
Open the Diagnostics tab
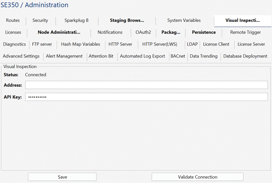(x=15, y=44)
